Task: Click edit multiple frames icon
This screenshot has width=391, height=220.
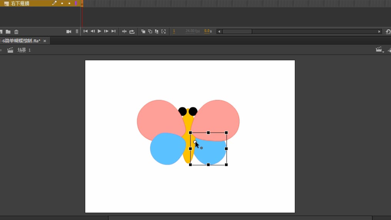Action: tap(157, 31)
